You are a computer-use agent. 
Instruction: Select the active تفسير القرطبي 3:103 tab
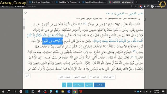pyautogui.click(x=121, y=2)
